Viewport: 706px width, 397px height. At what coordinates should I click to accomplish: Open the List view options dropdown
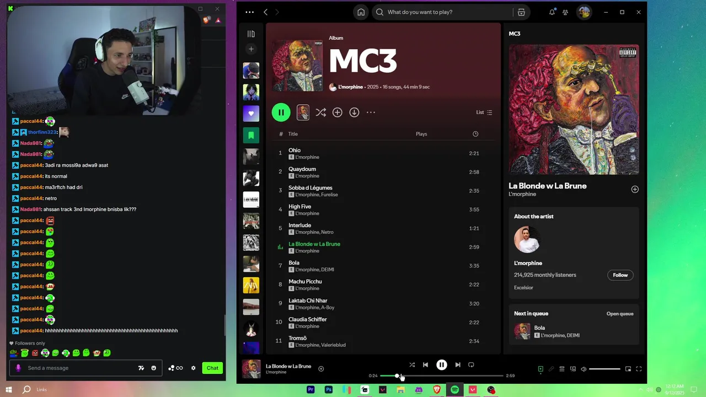[484, 112]
